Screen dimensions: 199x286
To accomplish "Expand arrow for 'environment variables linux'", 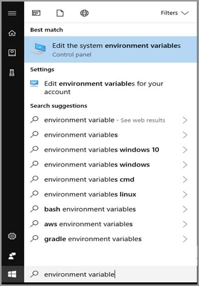I will click(185, 194).
